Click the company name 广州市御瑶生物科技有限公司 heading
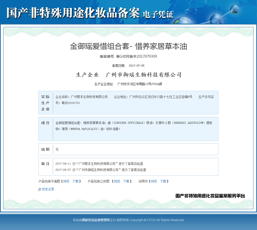The image size is (257, 230). (x=143, y=75)
